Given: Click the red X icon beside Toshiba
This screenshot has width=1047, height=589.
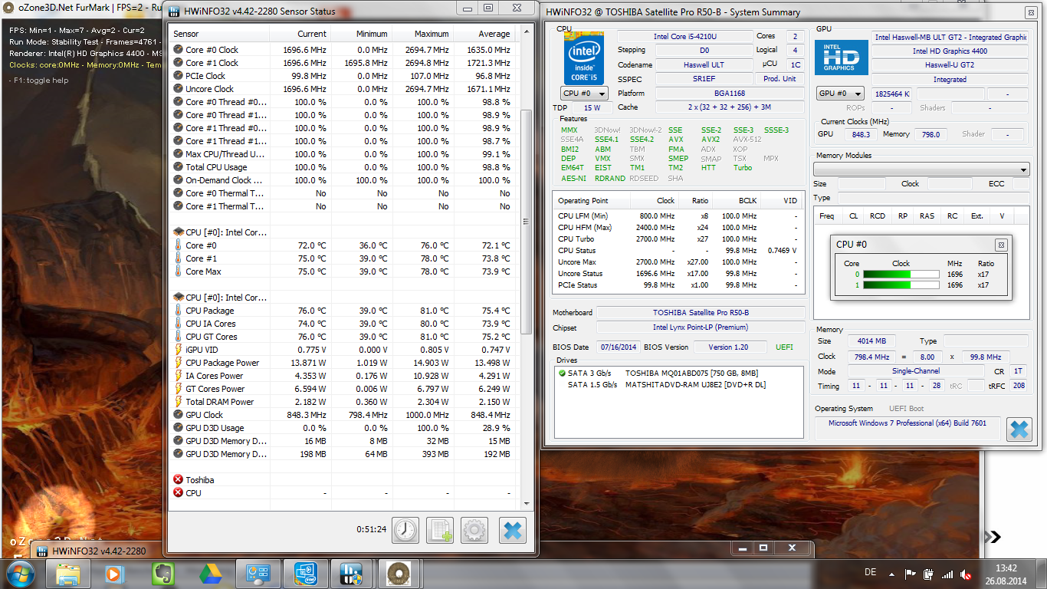Looking at the screenshot, I should (x=179, y=480).
